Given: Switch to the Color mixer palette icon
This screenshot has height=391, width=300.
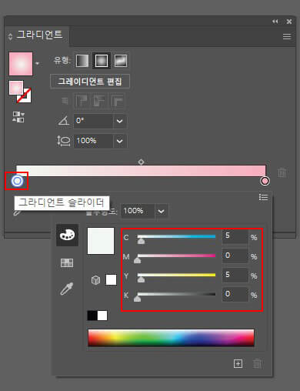Looking at the screenshot, I should [67, 235].
